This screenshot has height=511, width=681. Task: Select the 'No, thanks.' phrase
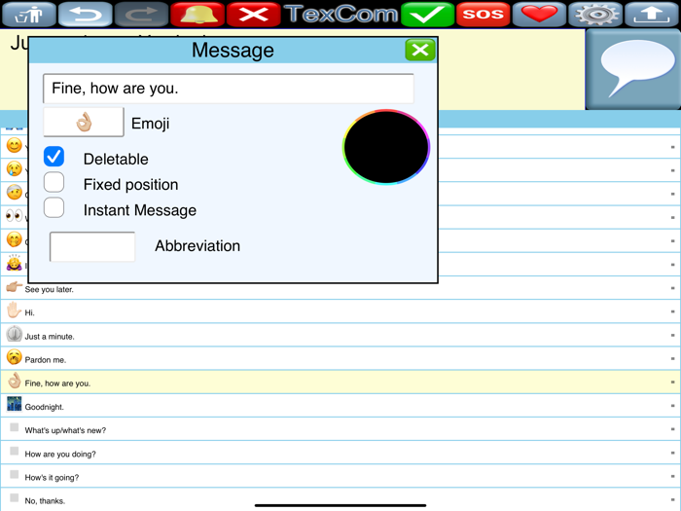tap(340, 499)
